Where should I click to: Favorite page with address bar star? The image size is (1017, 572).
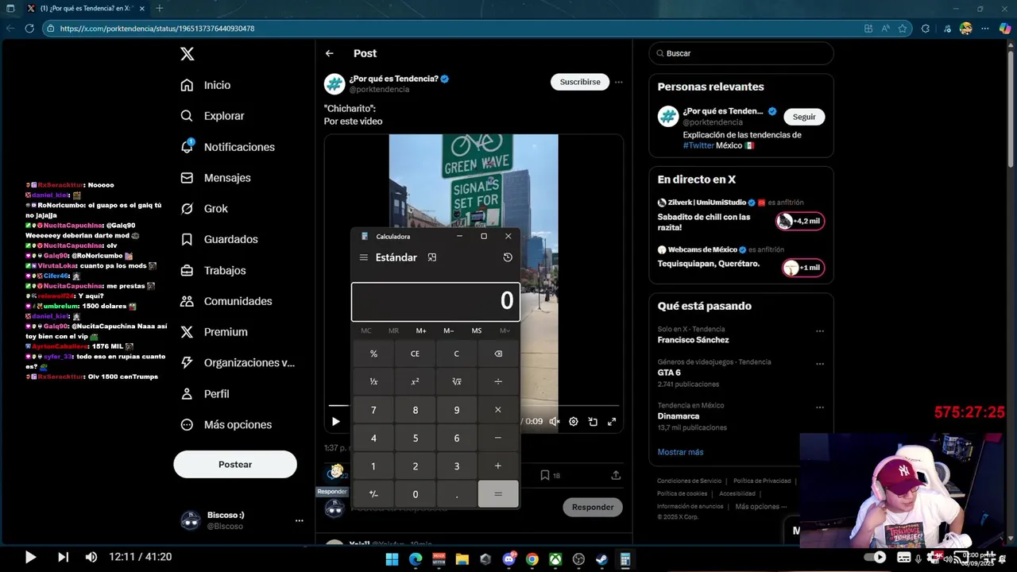pos(903,29)
